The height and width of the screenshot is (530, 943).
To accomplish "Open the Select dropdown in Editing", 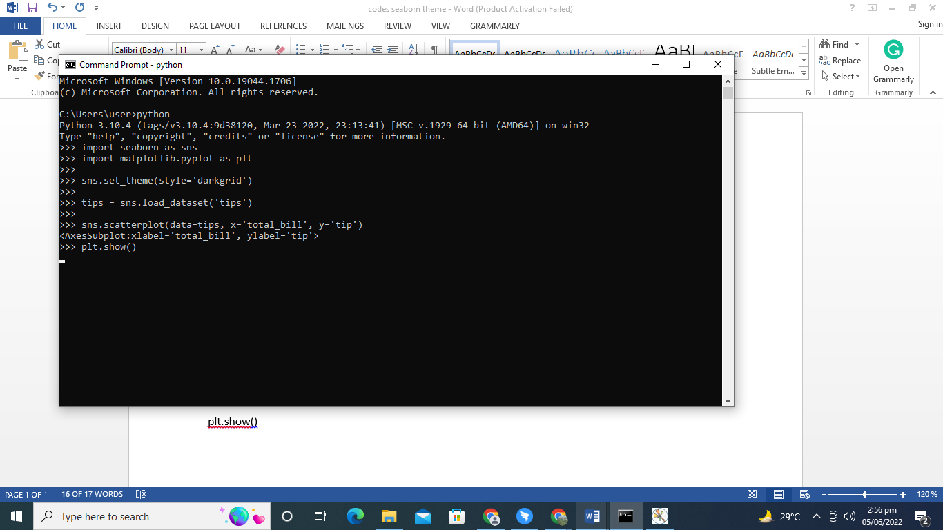I will (x=840, y=77).
